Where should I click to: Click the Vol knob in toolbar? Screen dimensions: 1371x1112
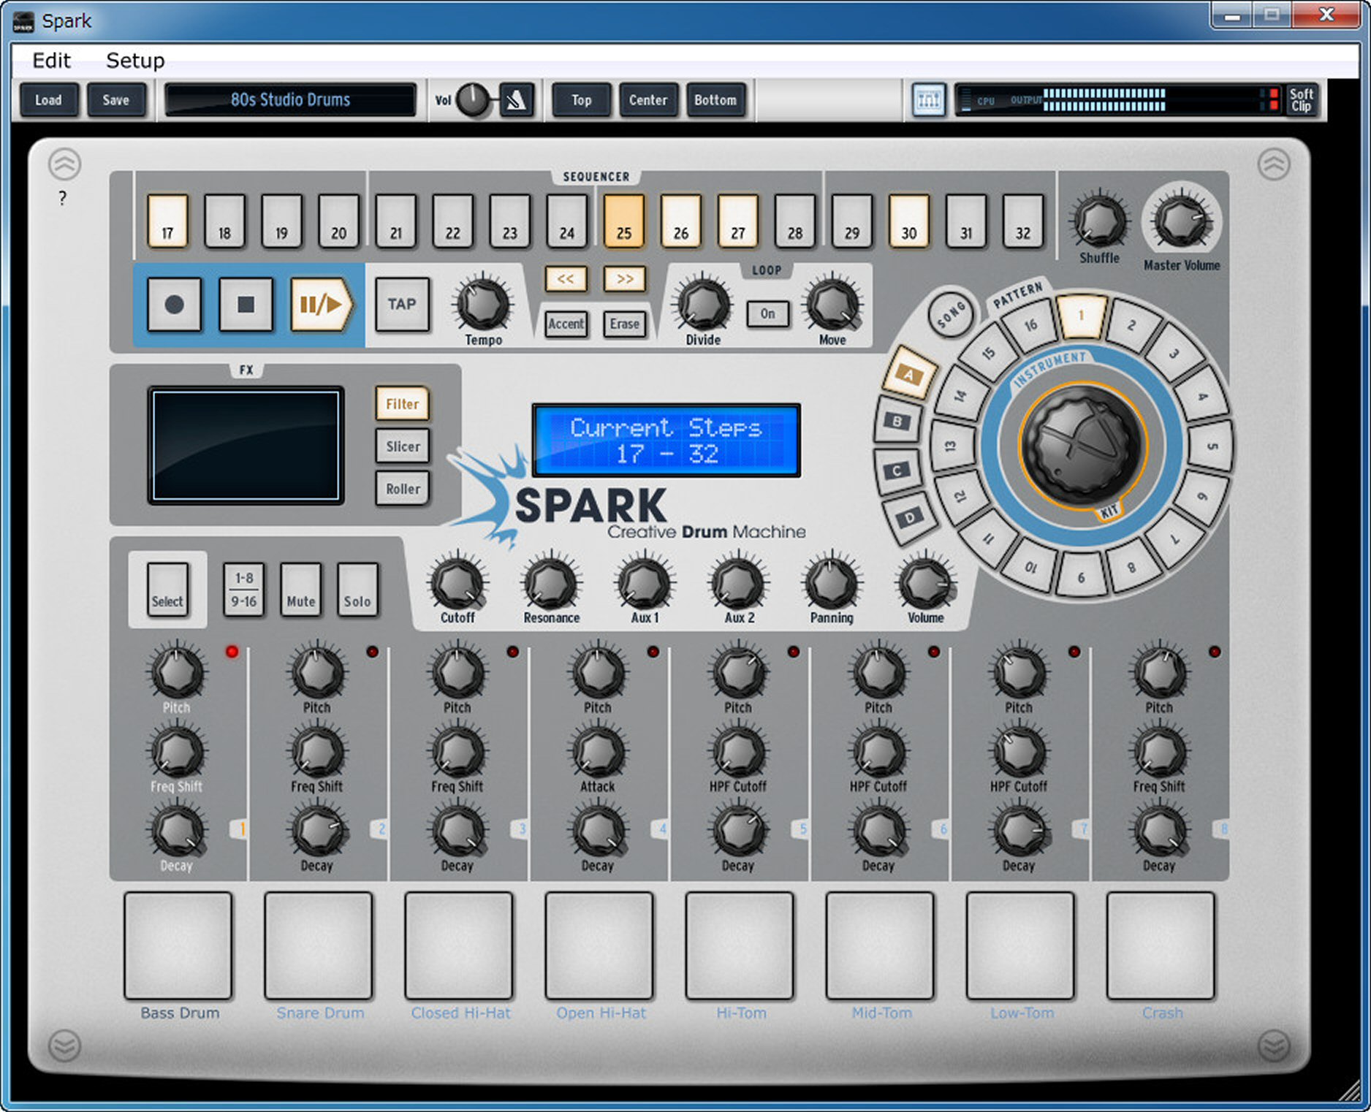tap(473, 99)
